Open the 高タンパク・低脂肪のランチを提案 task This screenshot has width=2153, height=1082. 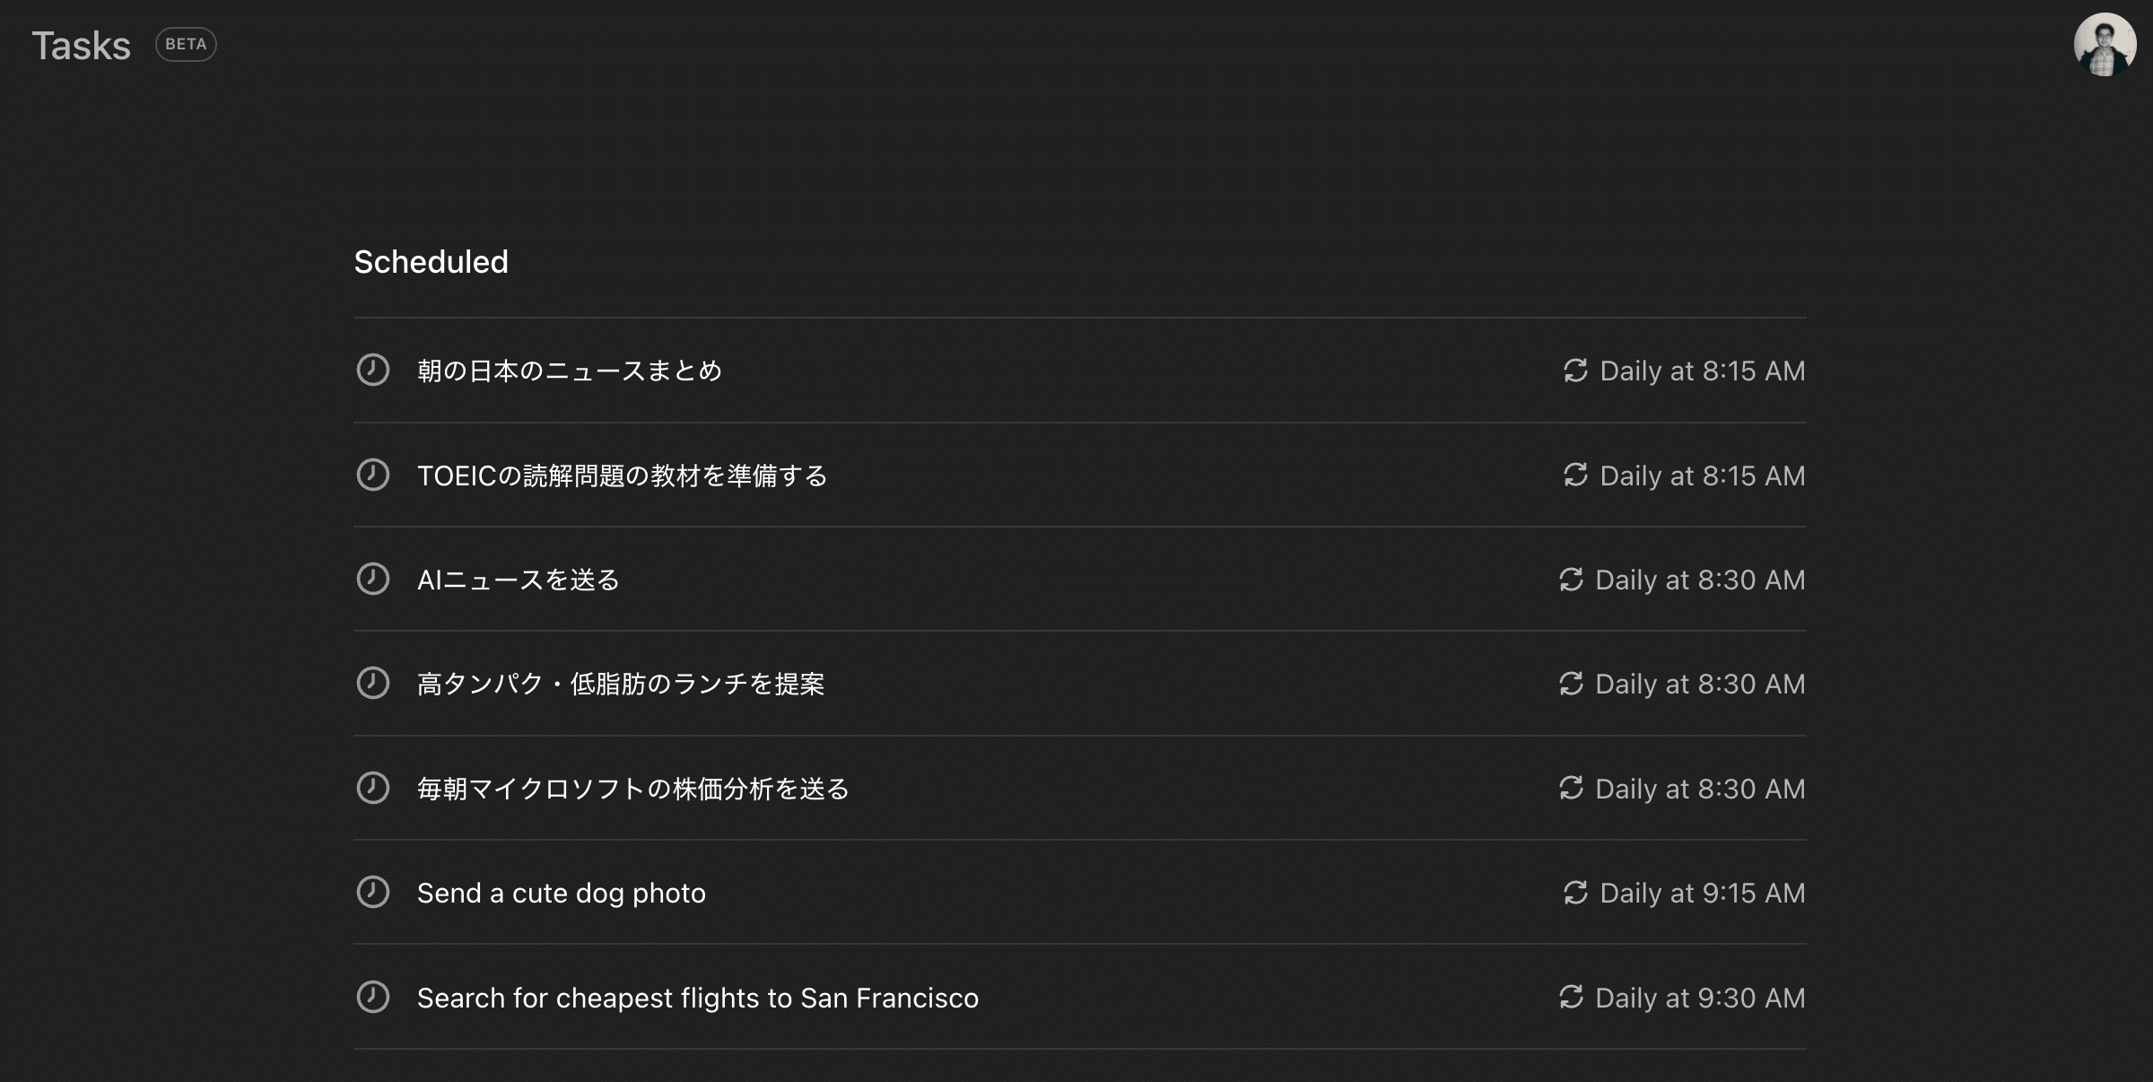pos(621,684)
